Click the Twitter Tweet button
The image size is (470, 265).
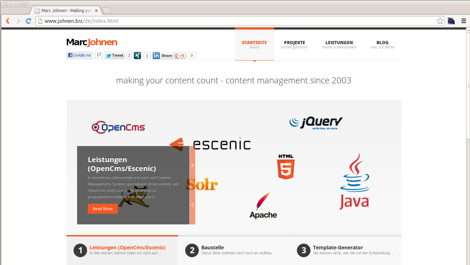(x=115, y=55)
